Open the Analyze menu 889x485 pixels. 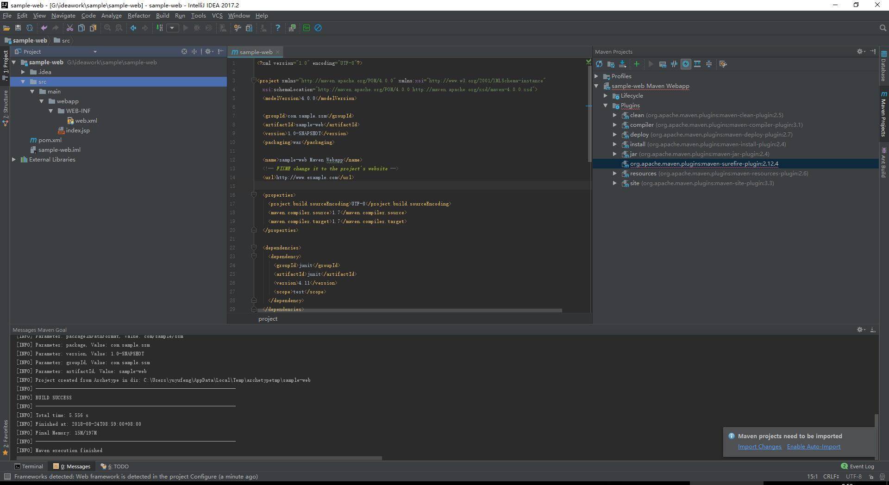tap(111, 16)
